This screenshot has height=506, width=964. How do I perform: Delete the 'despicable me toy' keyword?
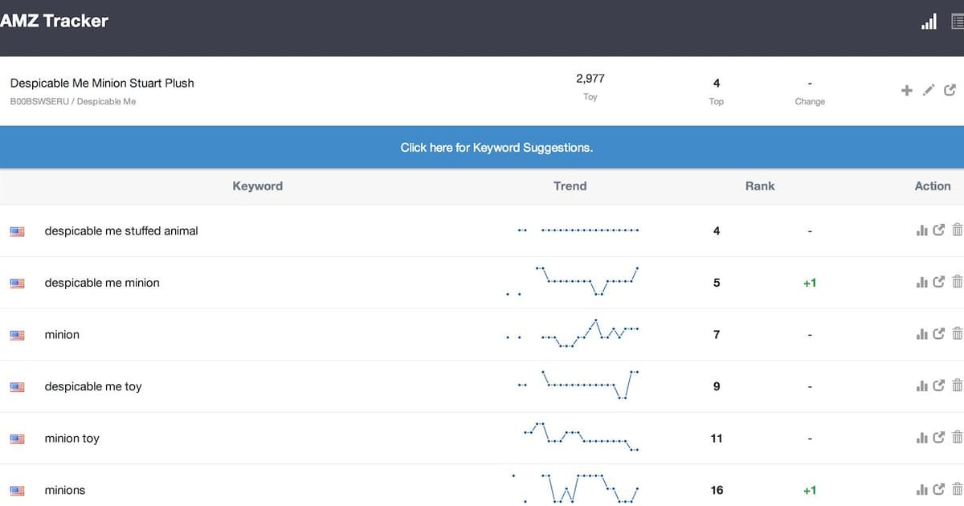tap(957, 386)
